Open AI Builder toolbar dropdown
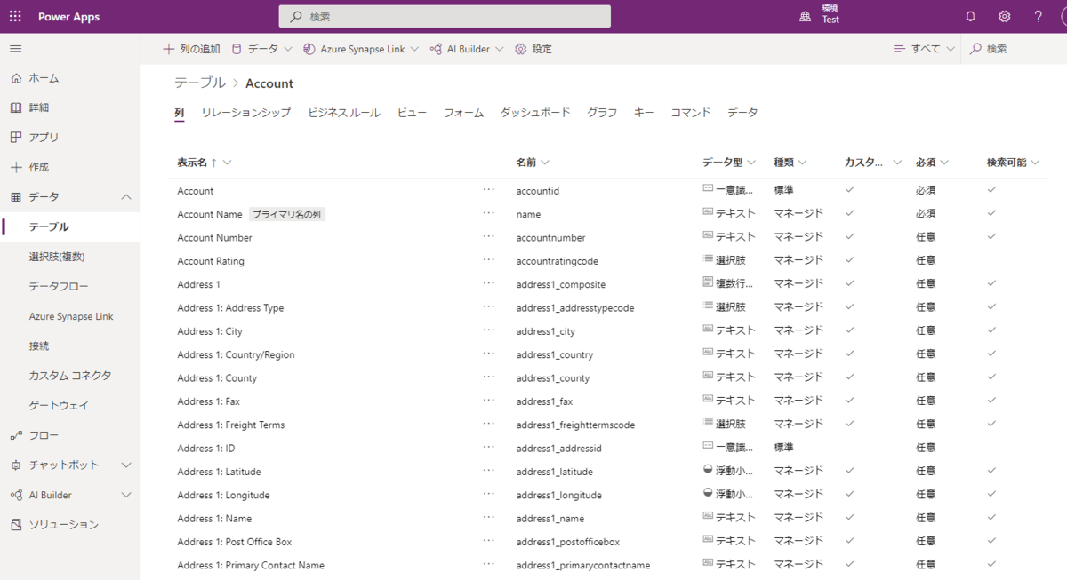This screenshot has height=580, width=1067. coord(467,49)
